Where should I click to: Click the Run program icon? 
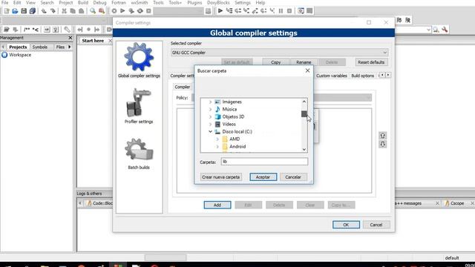[x=122, y=11]
